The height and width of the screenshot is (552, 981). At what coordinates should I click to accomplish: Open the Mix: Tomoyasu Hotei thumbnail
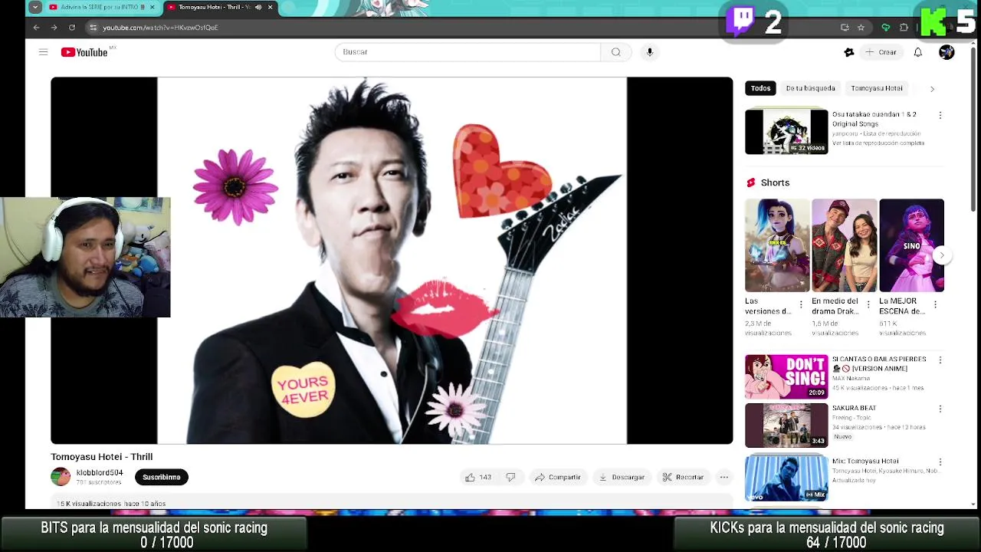click(786, 478)
